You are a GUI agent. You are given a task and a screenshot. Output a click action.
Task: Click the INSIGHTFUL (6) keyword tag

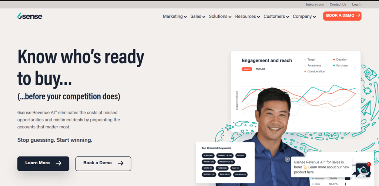point(226,162)
